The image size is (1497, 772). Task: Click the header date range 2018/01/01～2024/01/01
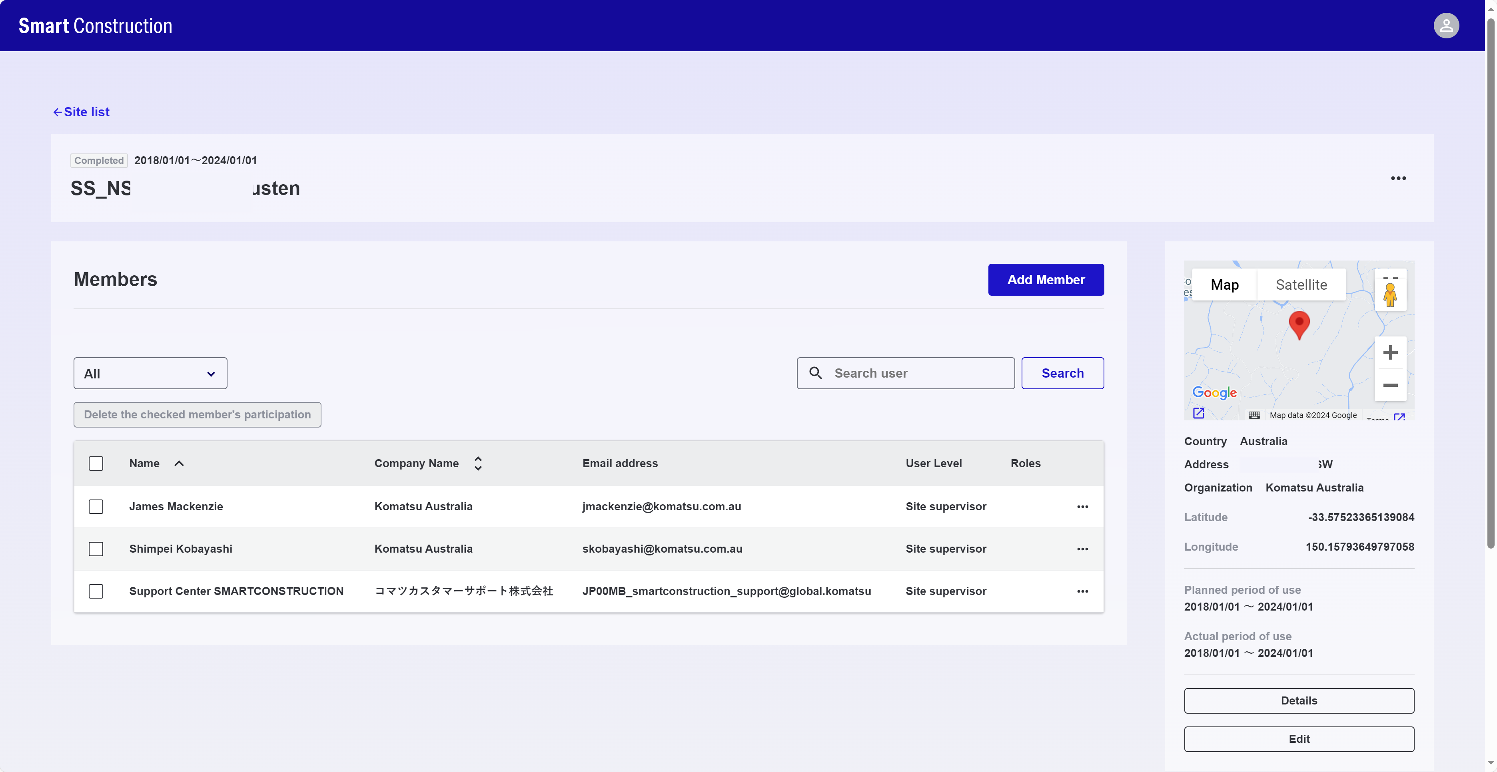pyautogui.click(x=195, y=160)
